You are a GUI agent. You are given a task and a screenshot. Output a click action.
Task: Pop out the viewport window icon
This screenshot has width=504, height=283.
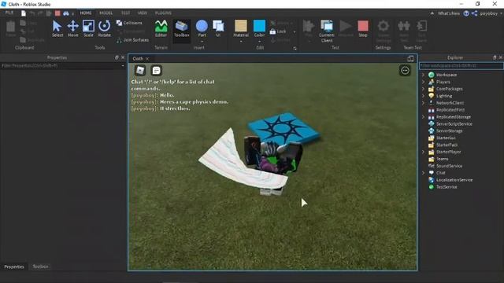pyautogui.click(x=410, y=59)
